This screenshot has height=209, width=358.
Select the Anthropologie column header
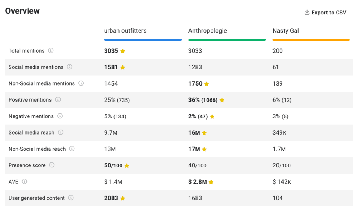pyautogui.click(x=208, y=31)
